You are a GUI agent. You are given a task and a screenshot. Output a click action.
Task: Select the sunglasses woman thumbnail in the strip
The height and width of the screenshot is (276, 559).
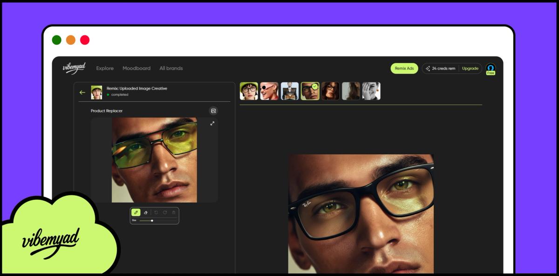tap(270, 91)
